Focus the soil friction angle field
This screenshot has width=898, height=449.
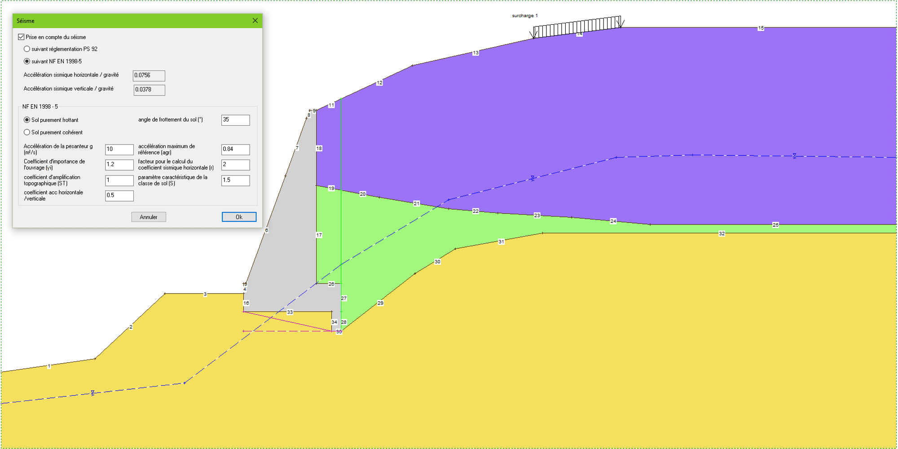point(235,120)
